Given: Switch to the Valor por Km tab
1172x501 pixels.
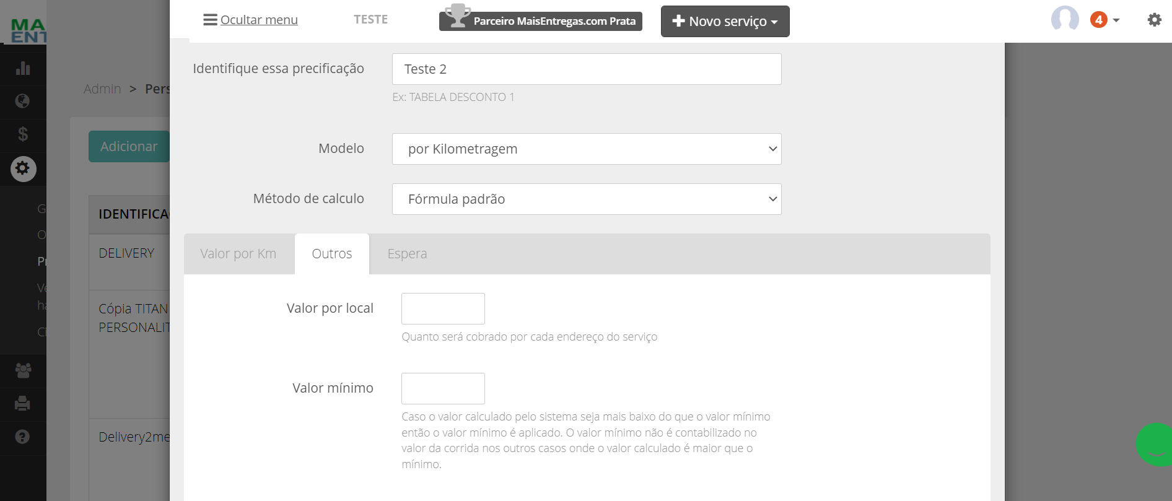Looking at the screenshot, I should click(x=238, y=254).
